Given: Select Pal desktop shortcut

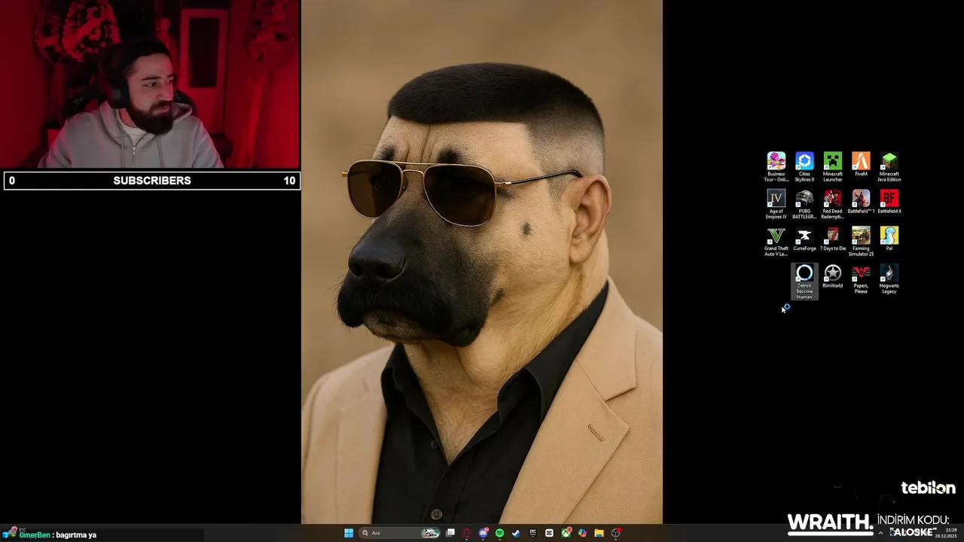Looking at the screenshot, I should (x=889, y=239).
